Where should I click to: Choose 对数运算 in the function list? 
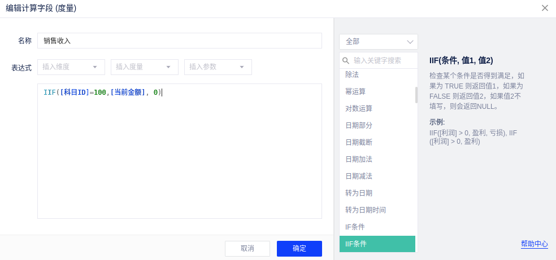point(359,108)
